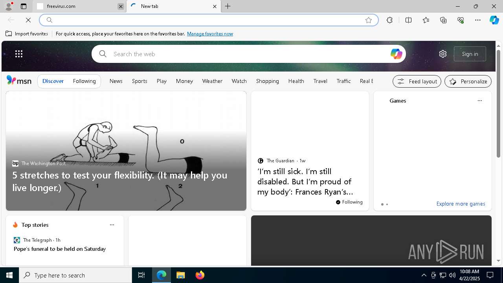Show hidden system tray icons
This screenshot has width=503, height=283.
point(424,275)
